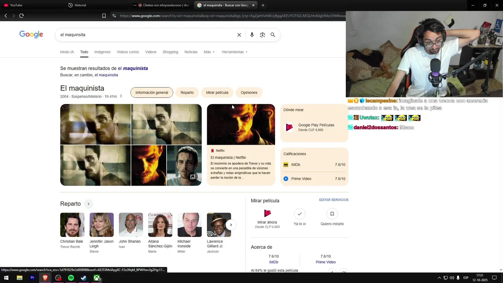Image resolution: width=503 pixels, height=283 pixels.
Task: Click the 'Información general' chip
Action: coord(152,93)
